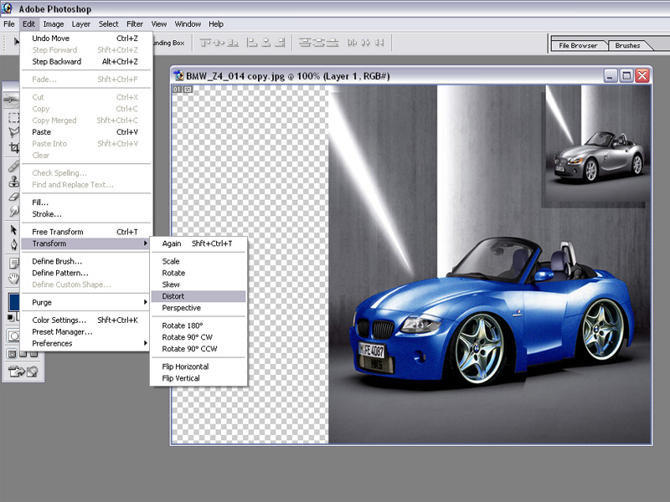
Task: Choose Rotate 90° CW option
Action: (198, 337)
